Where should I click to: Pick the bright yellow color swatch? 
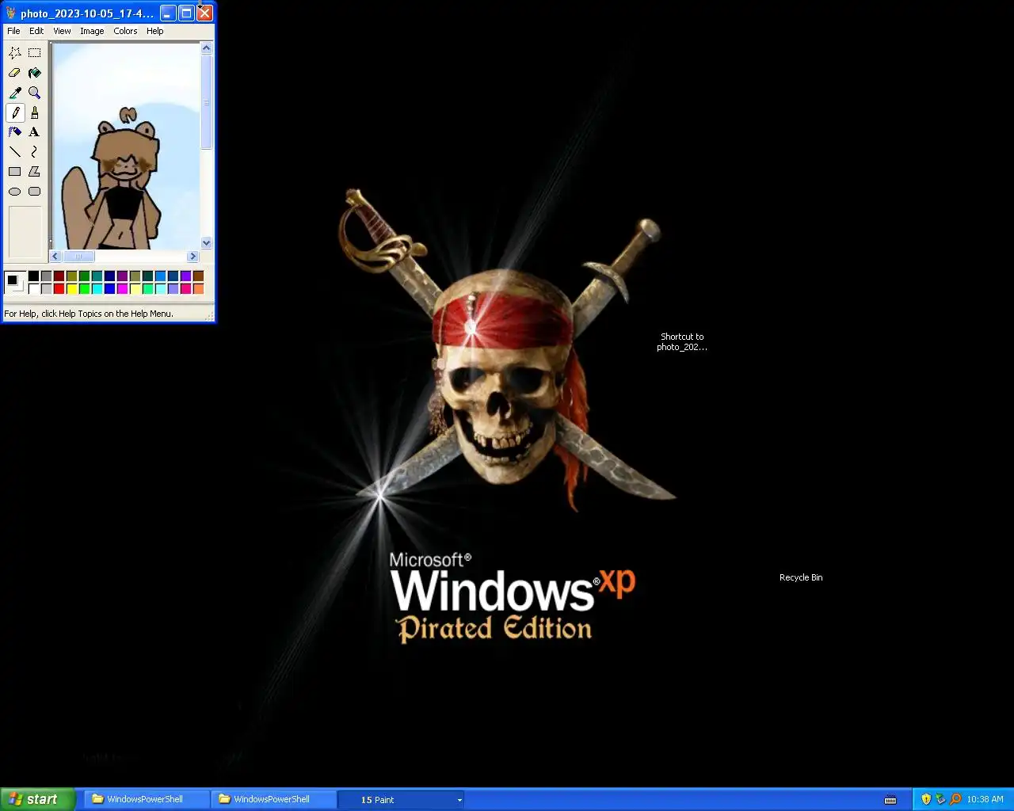[x=71, y=288]
